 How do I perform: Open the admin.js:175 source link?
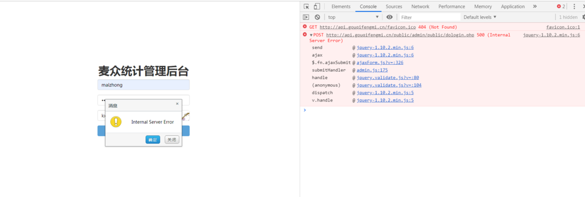[372, 70]
